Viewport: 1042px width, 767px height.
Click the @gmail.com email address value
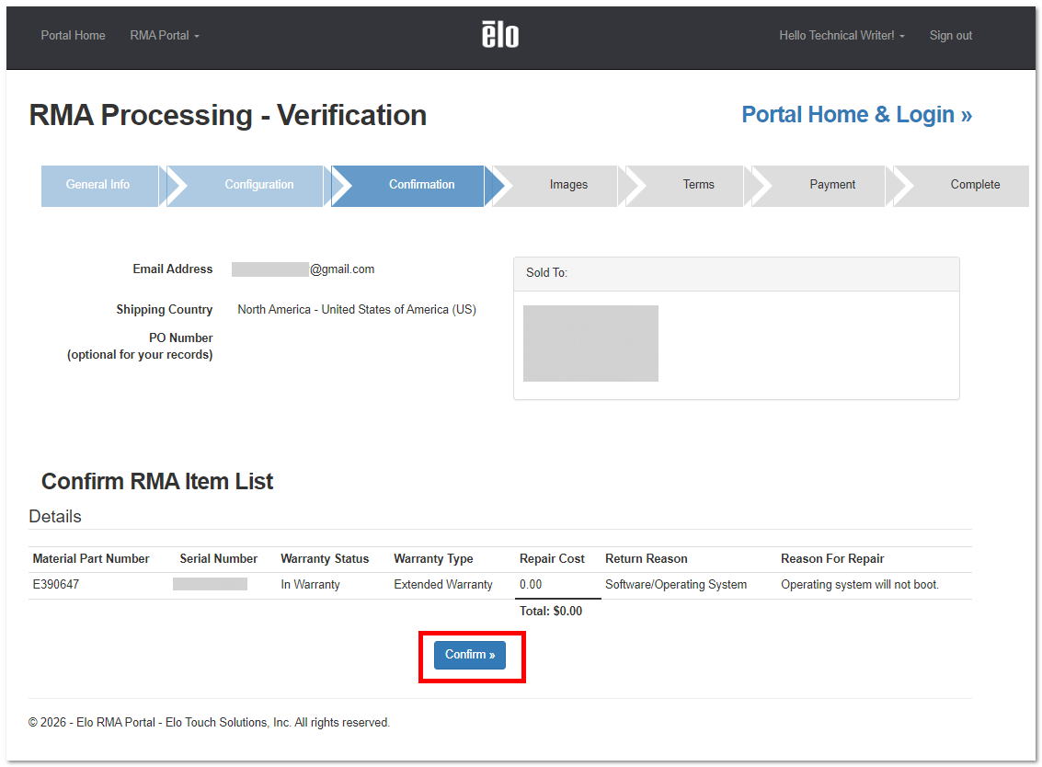[x=303, y=269]
